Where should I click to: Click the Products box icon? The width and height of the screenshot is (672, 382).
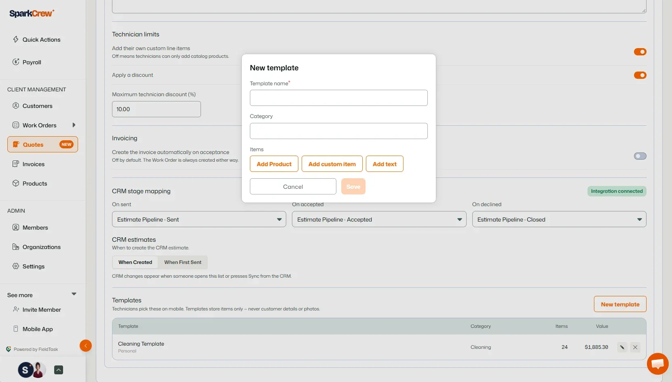click(16, 183)
